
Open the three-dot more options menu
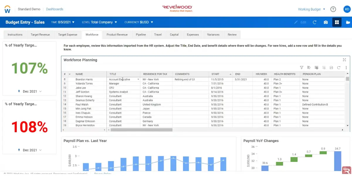click(x=346, y=67)
